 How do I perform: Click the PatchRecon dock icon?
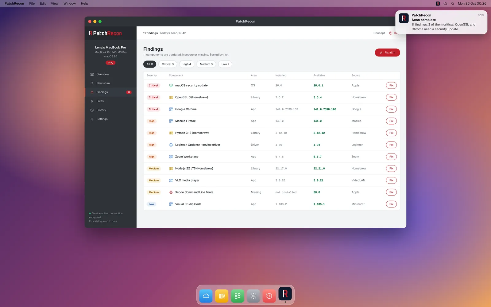click(285, 294)
